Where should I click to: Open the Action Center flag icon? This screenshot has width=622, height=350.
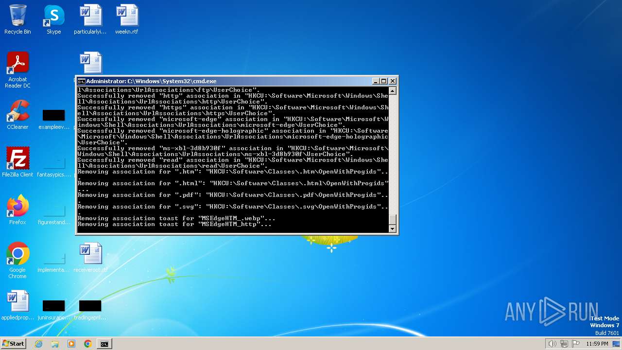click(576, 344)
